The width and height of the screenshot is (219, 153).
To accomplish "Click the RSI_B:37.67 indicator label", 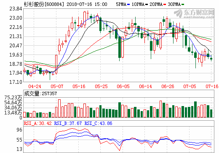I will pyautogui.click(x=68, y=123).
